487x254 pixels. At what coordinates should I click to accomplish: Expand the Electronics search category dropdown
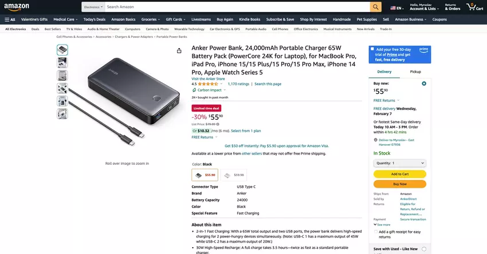point(92,7)
